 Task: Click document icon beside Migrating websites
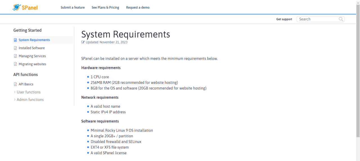pos(15,64)
